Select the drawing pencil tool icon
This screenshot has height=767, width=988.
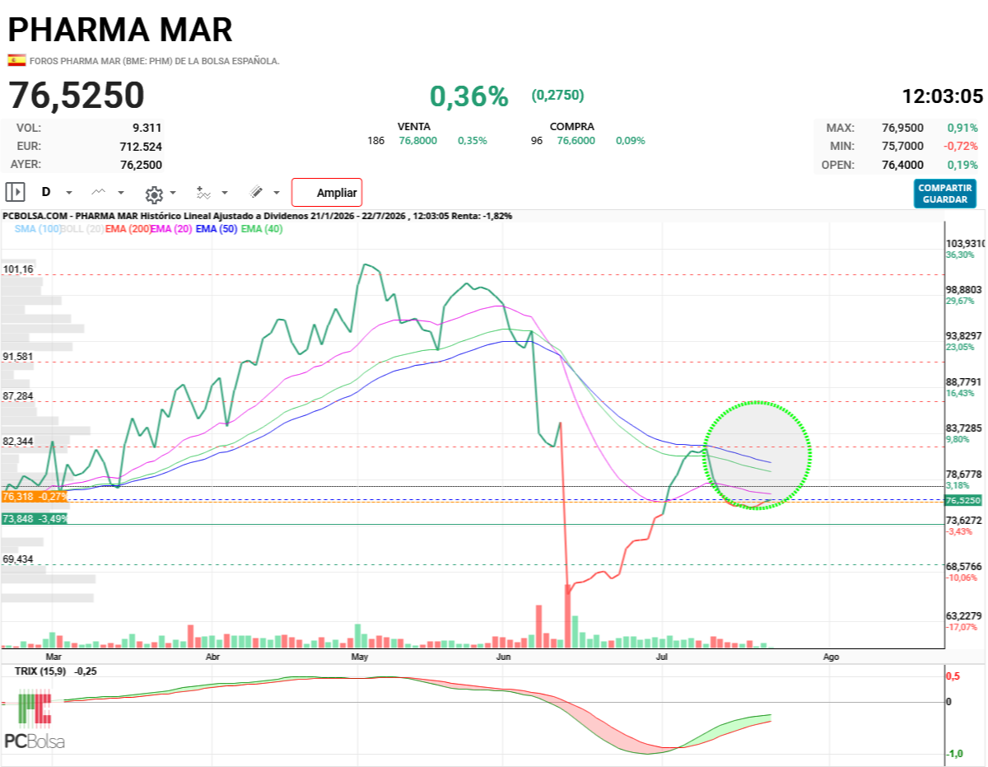tap(256, 192)
